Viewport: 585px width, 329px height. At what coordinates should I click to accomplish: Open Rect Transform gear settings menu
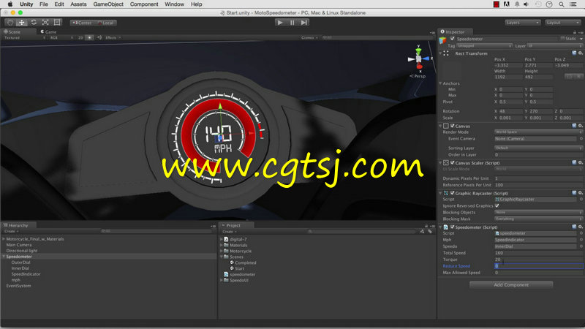[x=581, y=53]
